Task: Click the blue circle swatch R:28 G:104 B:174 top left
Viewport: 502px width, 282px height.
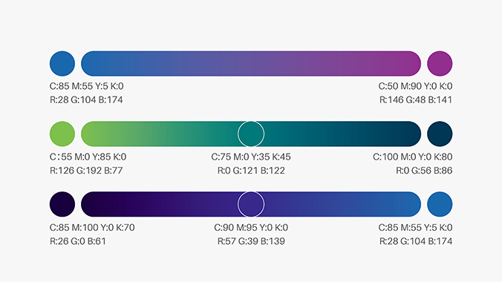Action: 62,63
